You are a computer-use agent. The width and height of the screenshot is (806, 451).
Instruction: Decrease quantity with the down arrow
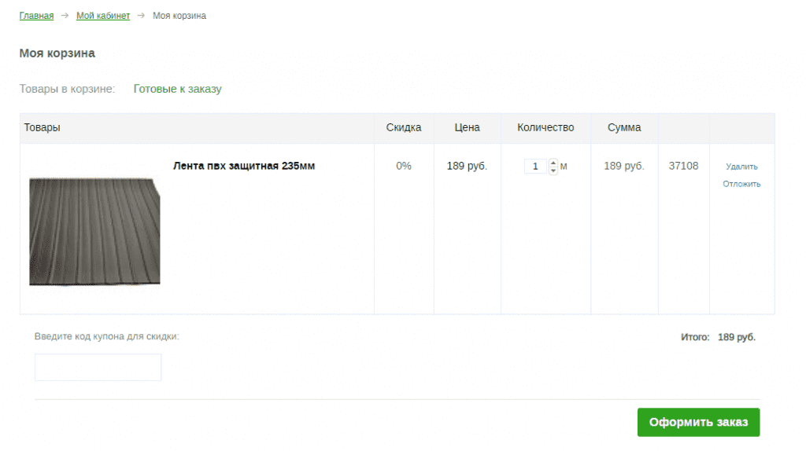click(553, 170)
